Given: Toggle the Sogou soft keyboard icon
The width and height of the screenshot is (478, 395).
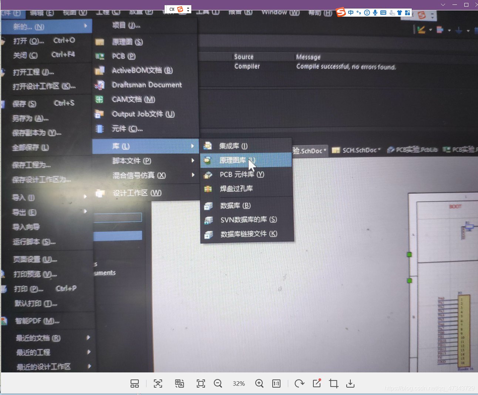Looking at the screenshot, I should (383, 12).
